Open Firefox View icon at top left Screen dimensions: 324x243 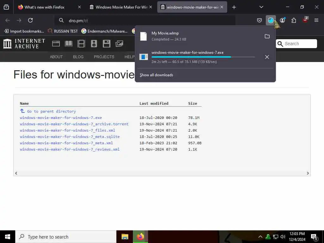(6, 7)
